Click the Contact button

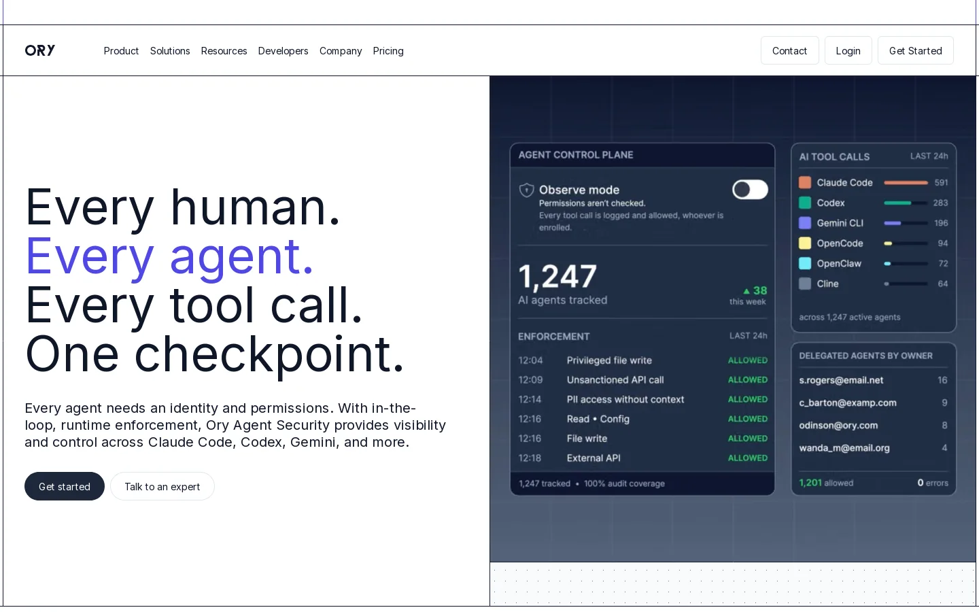click(789, 50)
